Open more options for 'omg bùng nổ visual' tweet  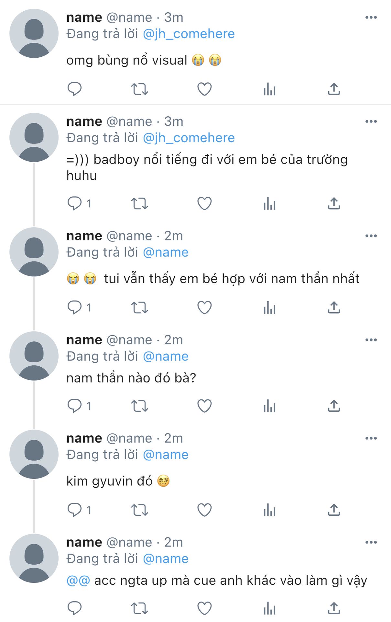pyautogui.click(x=371, y=17)
